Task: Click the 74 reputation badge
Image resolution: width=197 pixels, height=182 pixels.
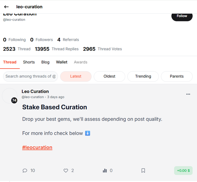Action: [x=14, y=100]
